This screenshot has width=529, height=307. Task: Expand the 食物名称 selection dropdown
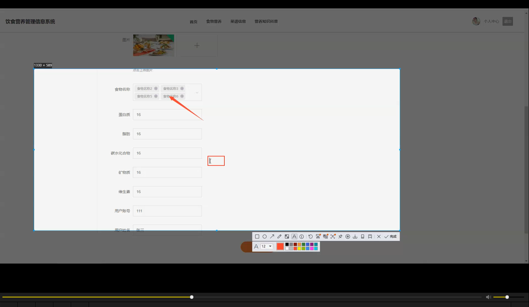[196, 92]
